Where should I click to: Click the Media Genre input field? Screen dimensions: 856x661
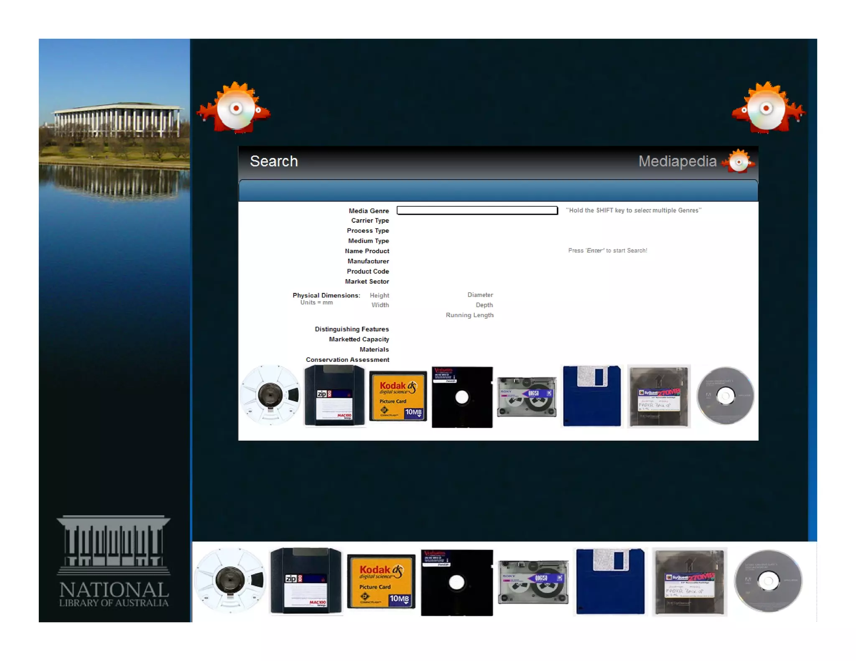coord(477,210)
